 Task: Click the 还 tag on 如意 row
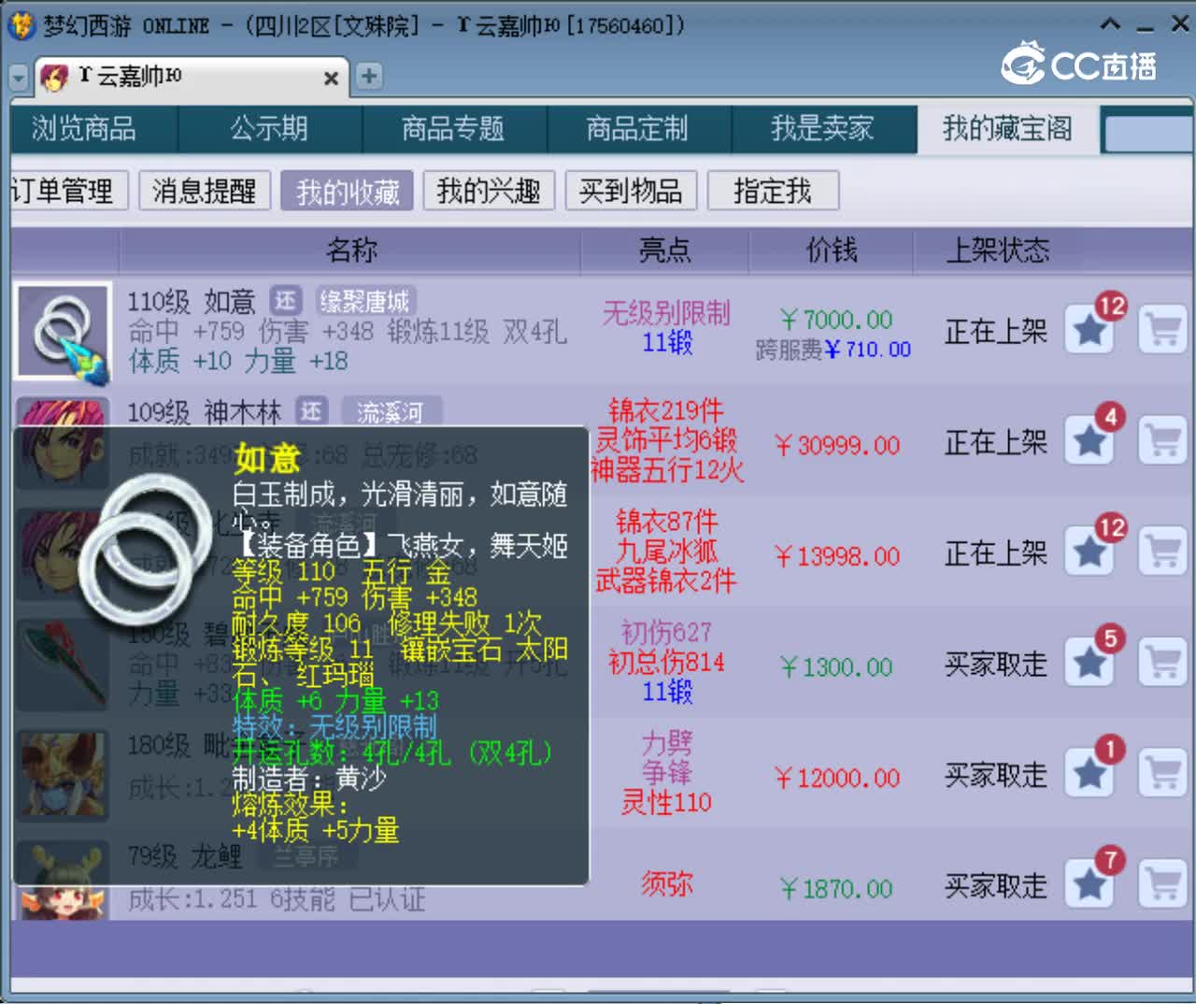pyautogui.click(x=286, y=300)
